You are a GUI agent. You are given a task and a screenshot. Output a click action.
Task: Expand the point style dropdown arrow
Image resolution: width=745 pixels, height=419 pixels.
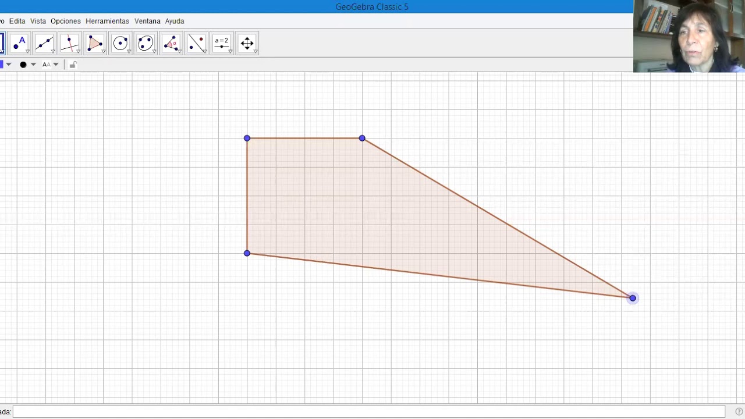[33, 65]
